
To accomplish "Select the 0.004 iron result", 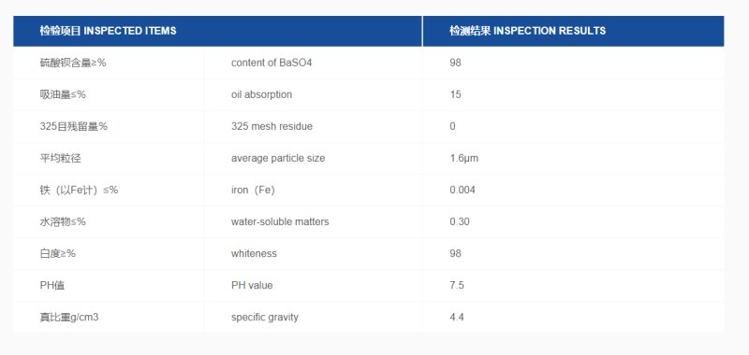I will (463, 191).
